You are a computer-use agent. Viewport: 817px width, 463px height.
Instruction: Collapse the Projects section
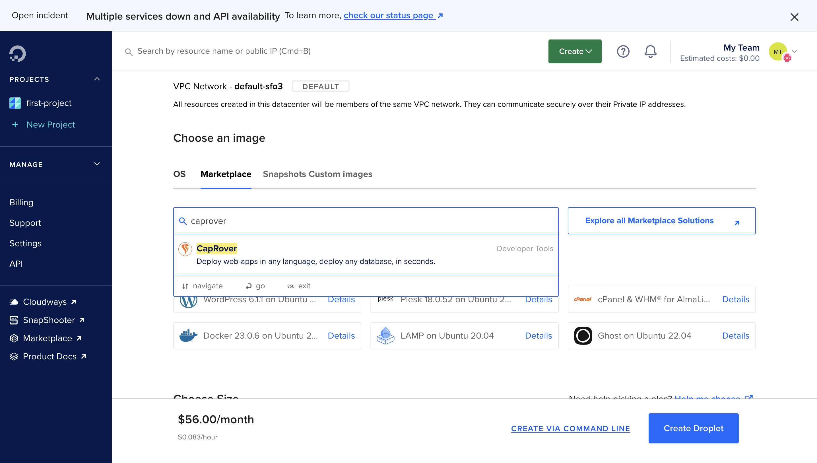97,79
